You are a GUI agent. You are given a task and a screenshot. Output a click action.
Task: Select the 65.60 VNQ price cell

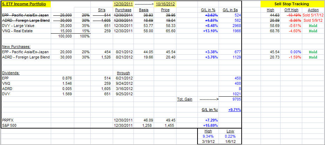click(171, 31)
